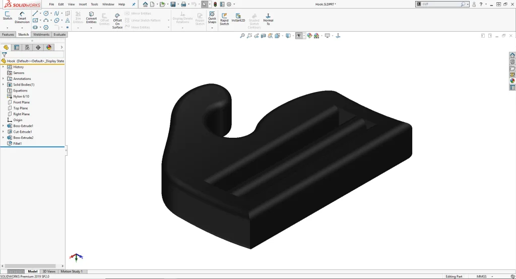Switch to the Evaluate tab
The height and width of the screenshot is (279, 516).
pos(59,35)
